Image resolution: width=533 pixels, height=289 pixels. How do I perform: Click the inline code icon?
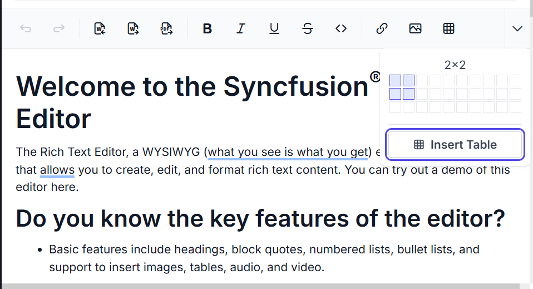[x=341, y=28]
